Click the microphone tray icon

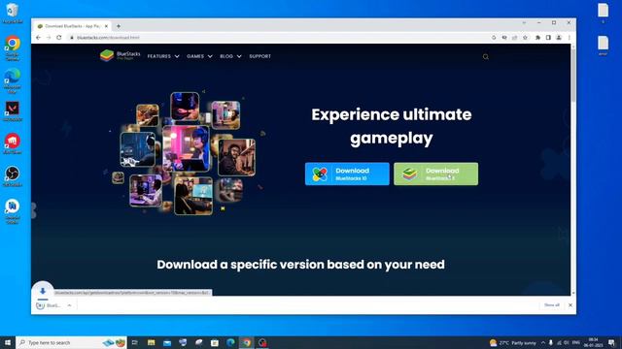coord(551,342)
